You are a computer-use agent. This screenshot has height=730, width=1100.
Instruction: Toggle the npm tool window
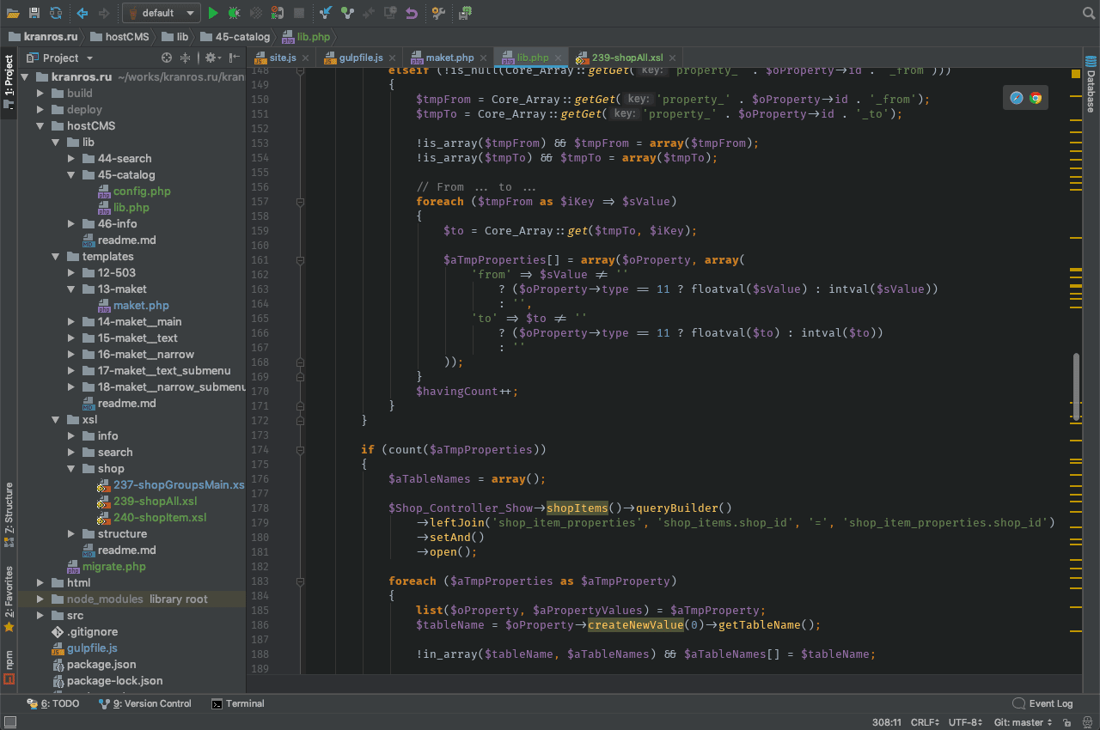[x=9, y=667]
